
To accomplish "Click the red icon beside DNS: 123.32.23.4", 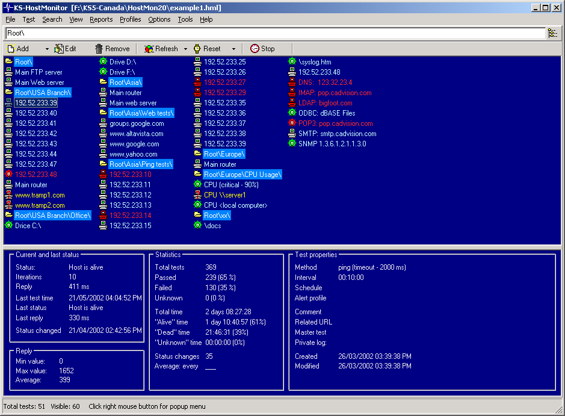I will pyautogui.click(x=292, y=82).
